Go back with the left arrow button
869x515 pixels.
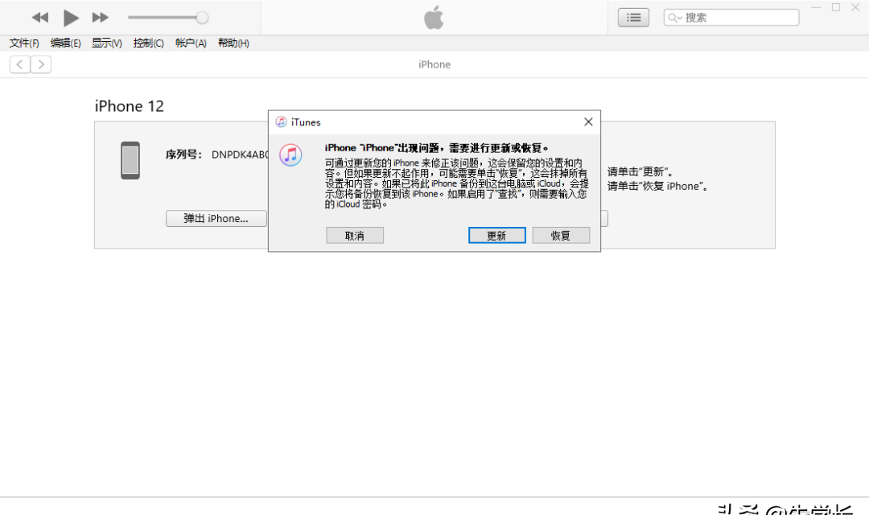coord(19,65)
